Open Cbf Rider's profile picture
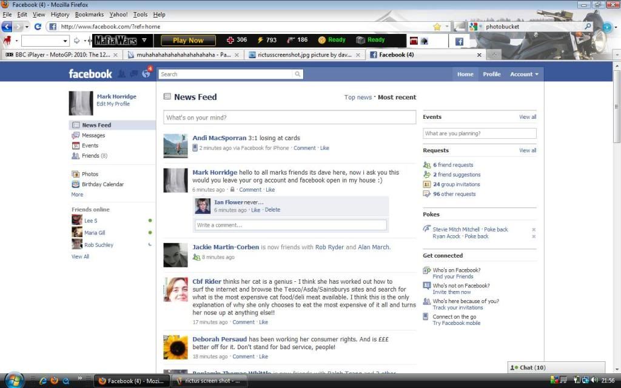The image size is (621, 388). point(175,290)
